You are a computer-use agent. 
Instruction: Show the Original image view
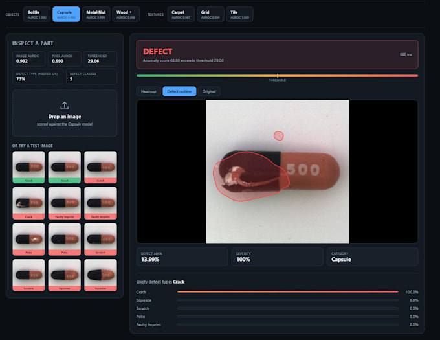pyautogui.click(x=209, y=91)
